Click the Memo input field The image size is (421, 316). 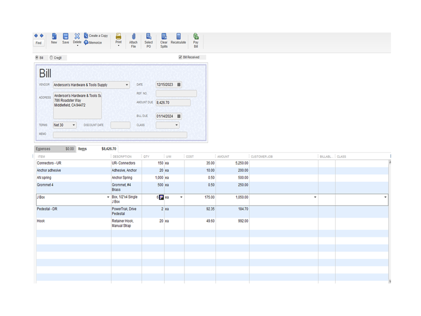(x=120, y=135)
